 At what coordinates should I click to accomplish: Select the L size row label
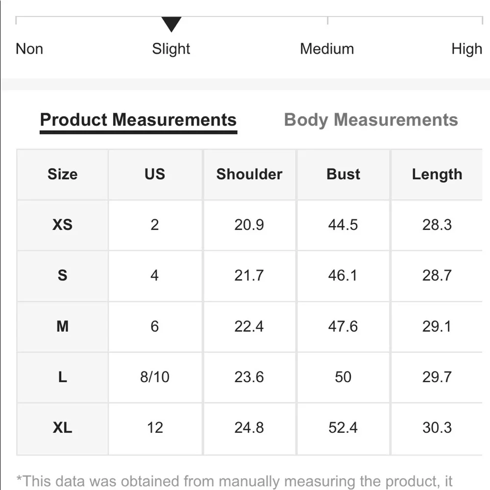pyautogui.click(x=62, y=377)
